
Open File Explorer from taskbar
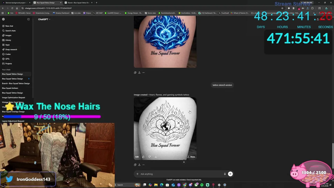156,185
